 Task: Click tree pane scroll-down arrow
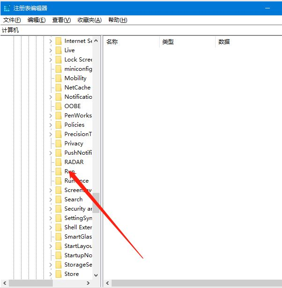click(96, 275)
